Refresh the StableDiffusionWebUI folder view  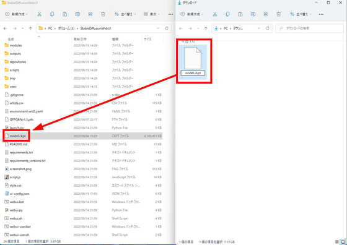167,28
